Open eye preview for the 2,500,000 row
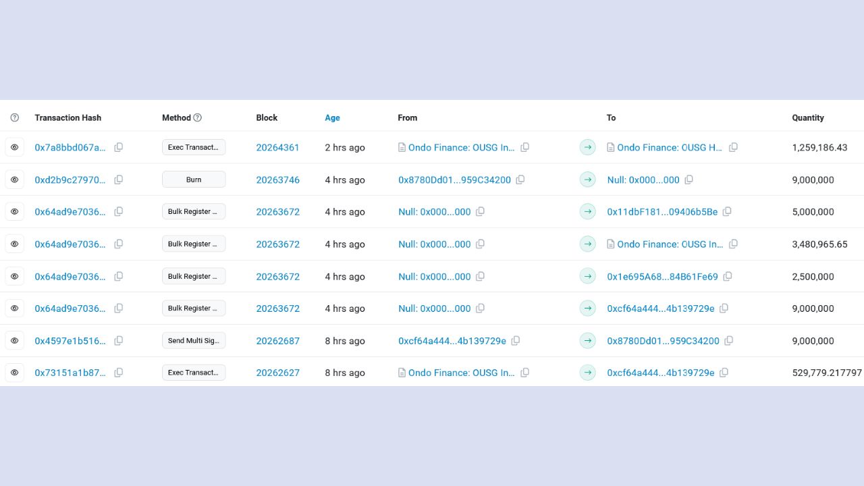The height and width of the screenshot is (486, 864). 14,276
